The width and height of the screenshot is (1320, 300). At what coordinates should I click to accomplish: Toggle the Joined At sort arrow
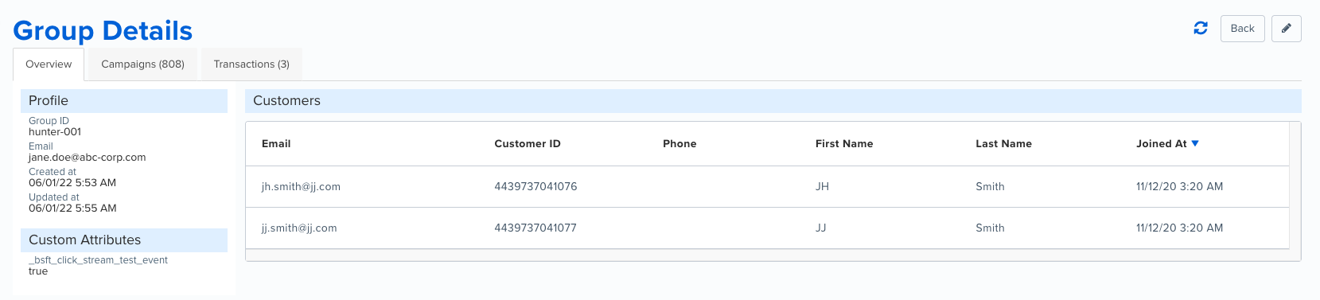1195,143
